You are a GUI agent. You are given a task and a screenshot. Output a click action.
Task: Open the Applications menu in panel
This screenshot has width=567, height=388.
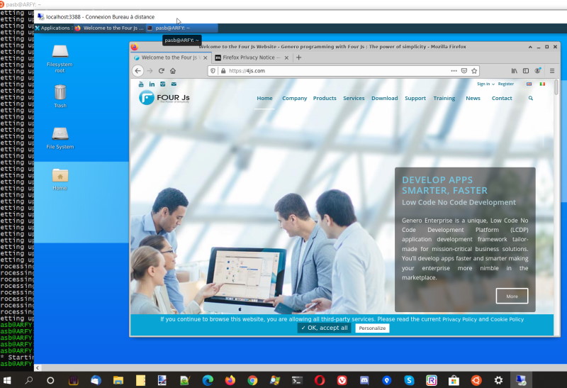pos(52,28)
